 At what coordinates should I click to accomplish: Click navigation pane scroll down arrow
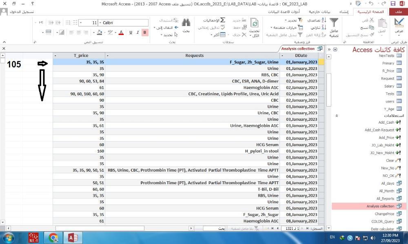[328, 229]
